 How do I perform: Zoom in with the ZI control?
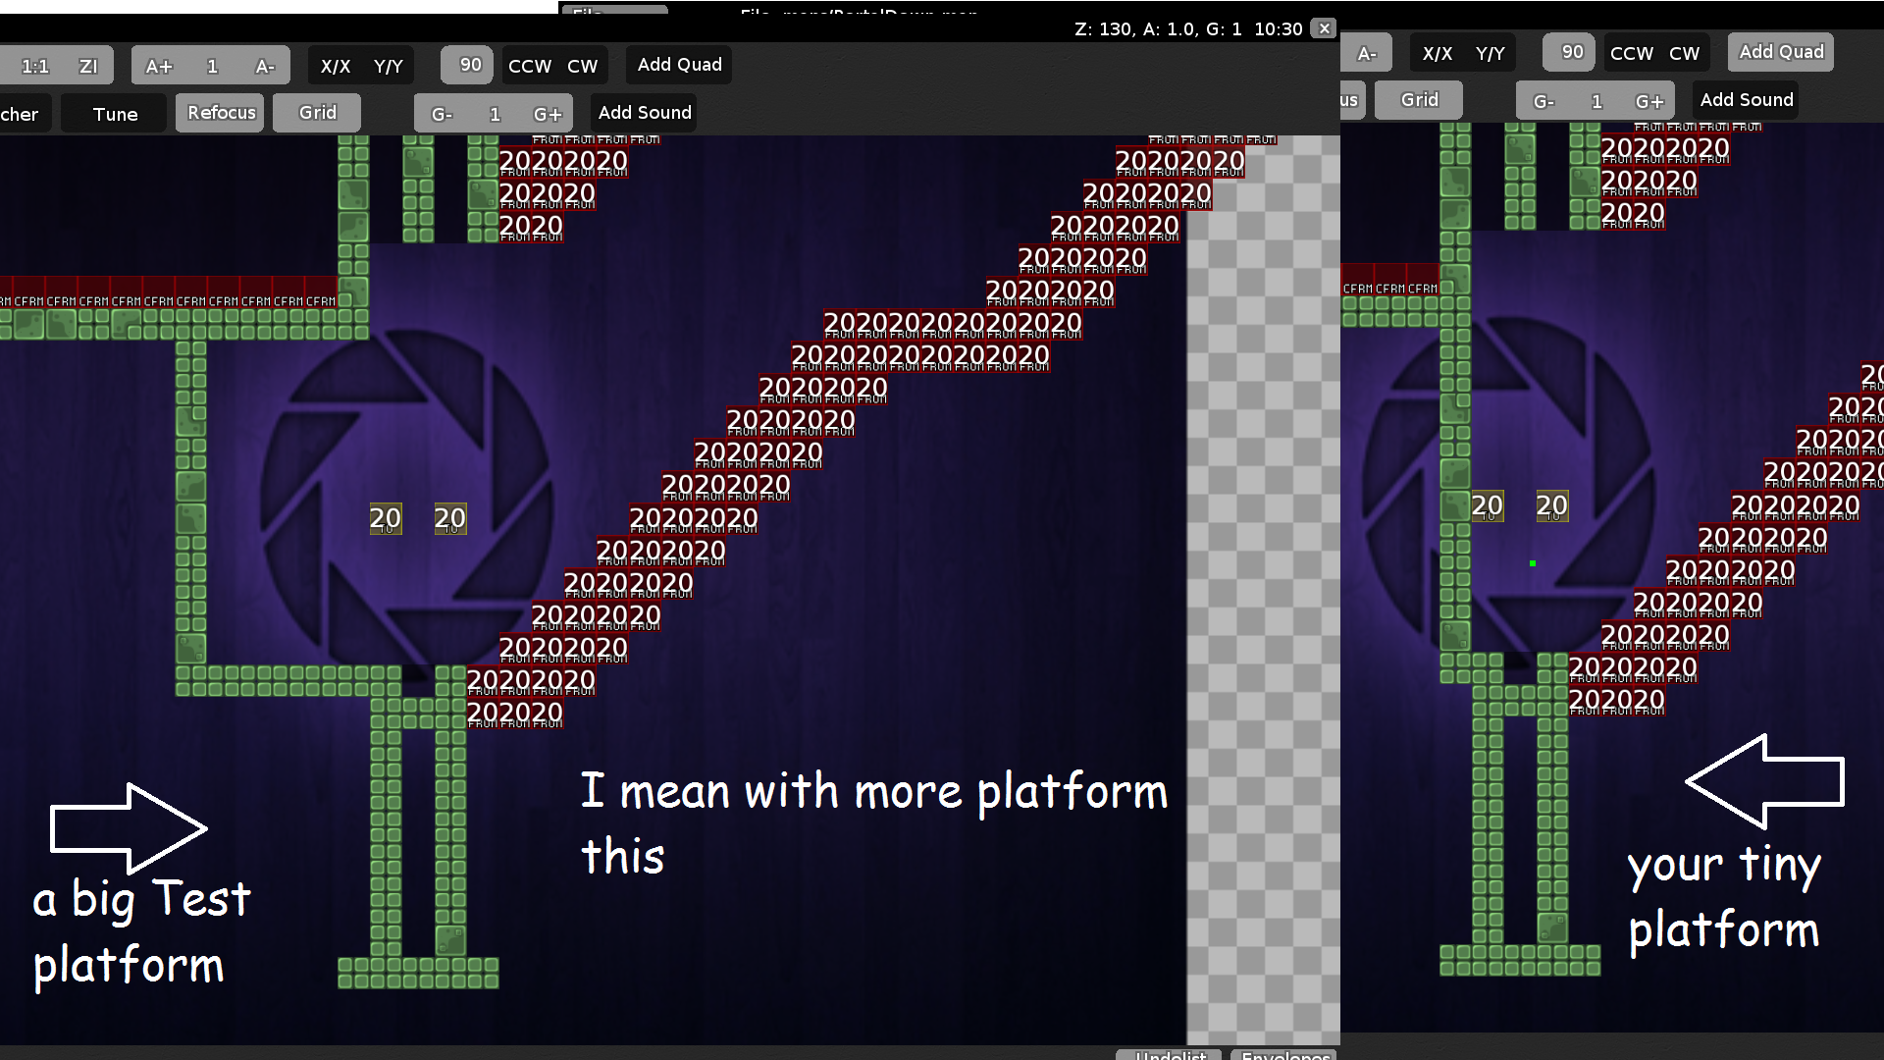coord(89,65)
